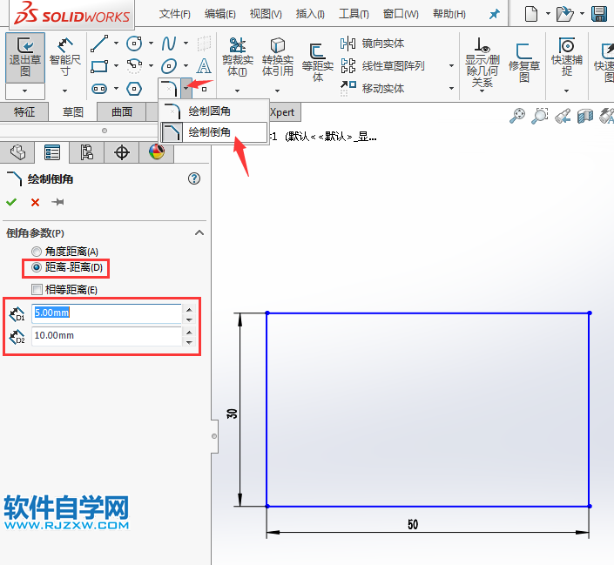This screenshot has height=565, width=614.
Task: Open the Spline tool dropdown arrow
Action: pyautogui.click(x=186, y=43)
